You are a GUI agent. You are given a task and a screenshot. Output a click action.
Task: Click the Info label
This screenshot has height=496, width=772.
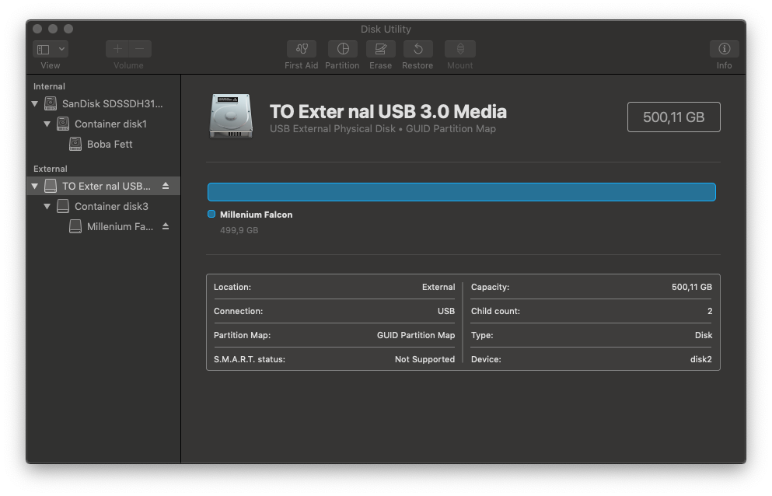click(724, 65)
